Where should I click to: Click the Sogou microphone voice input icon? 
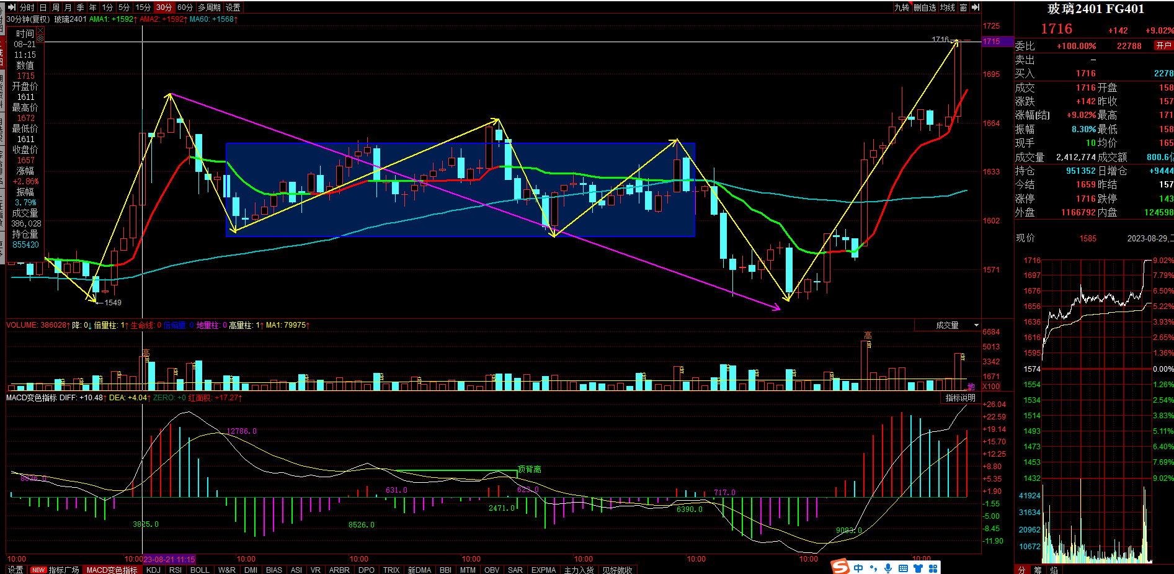click(x=888, y=568)
